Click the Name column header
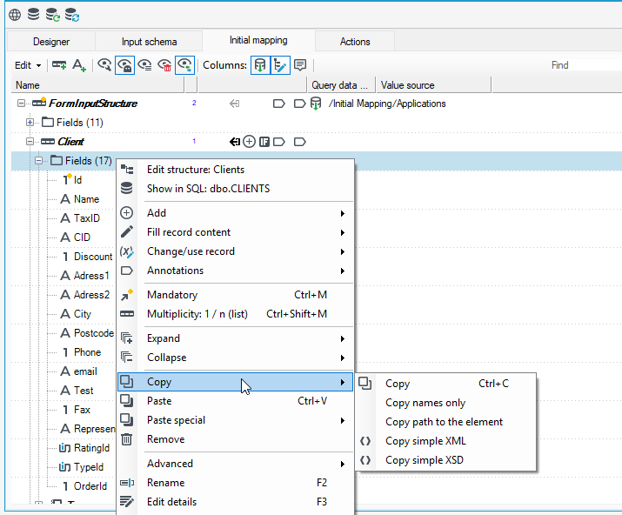 pyautogui.click(x=98, y=85)
